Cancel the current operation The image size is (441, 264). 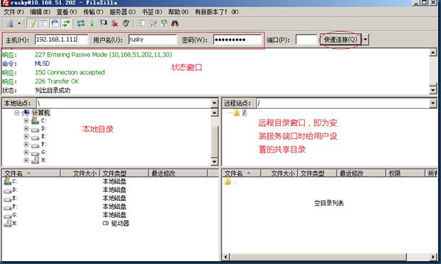tap(104, 23)
